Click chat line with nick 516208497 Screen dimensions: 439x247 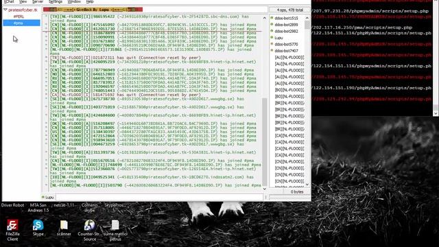click(x=153, y=123)
